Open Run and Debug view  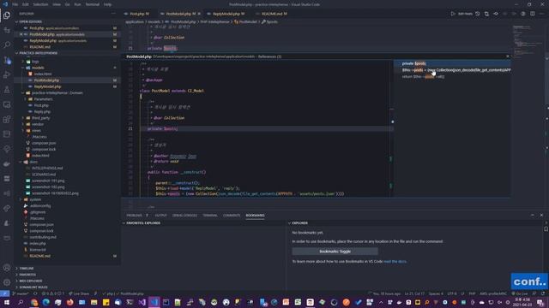(7, 74)
